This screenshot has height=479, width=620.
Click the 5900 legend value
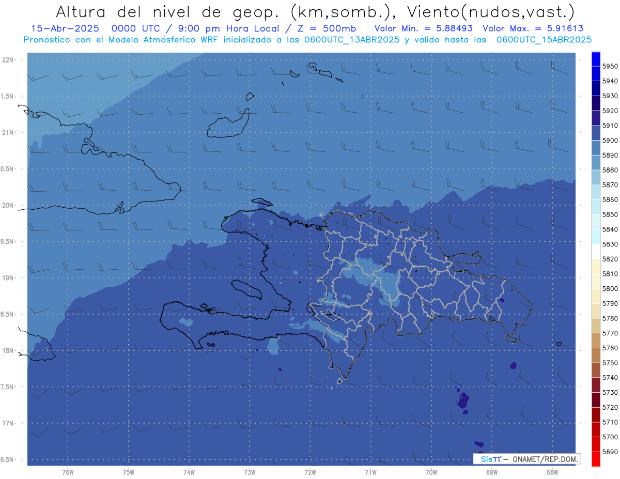610,141
